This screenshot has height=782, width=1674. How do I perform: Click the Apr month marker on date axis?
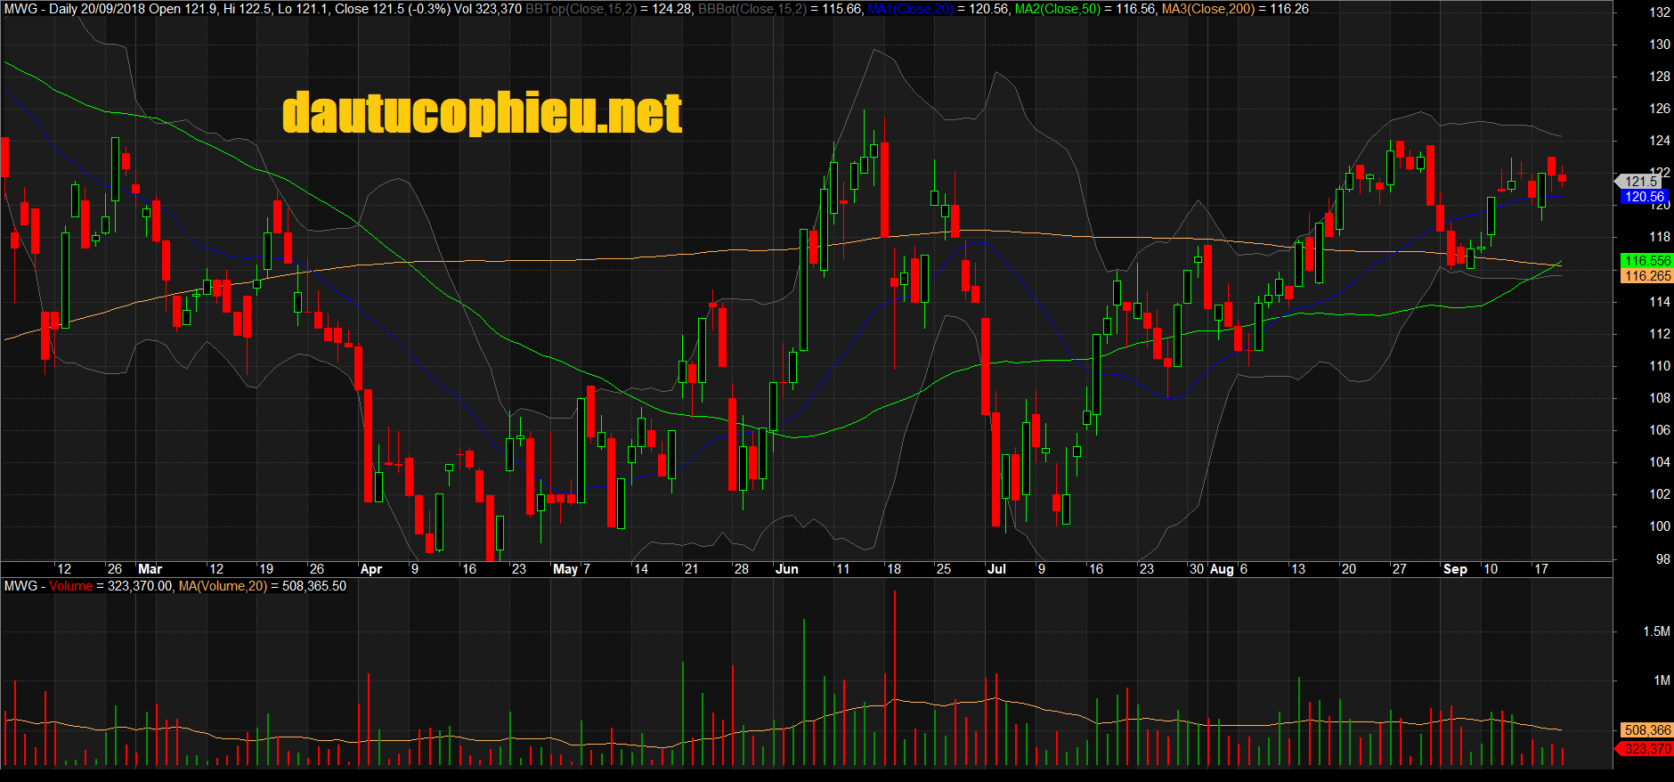click(x=370, y=569)
